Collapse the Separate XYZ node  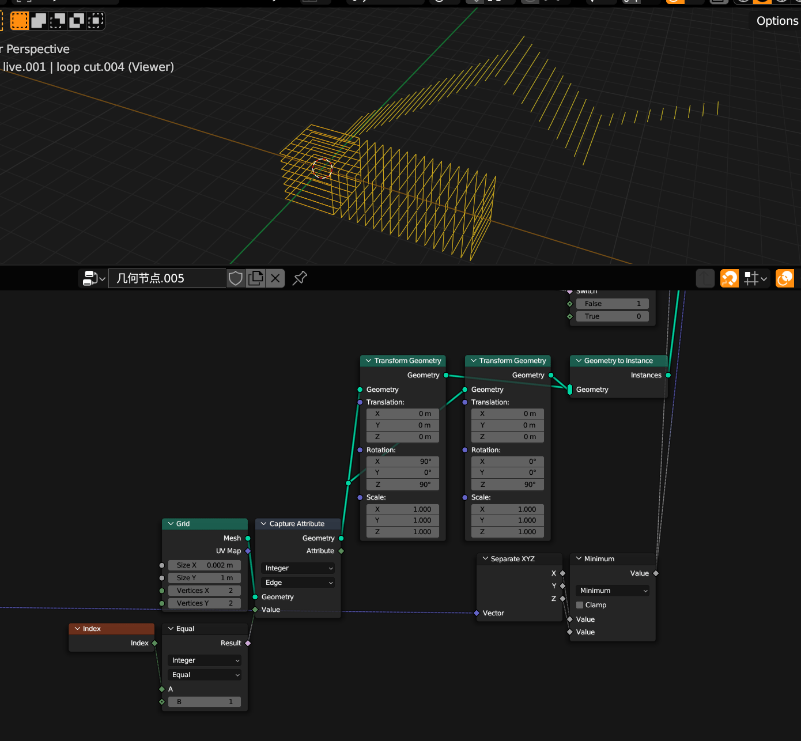485,559
